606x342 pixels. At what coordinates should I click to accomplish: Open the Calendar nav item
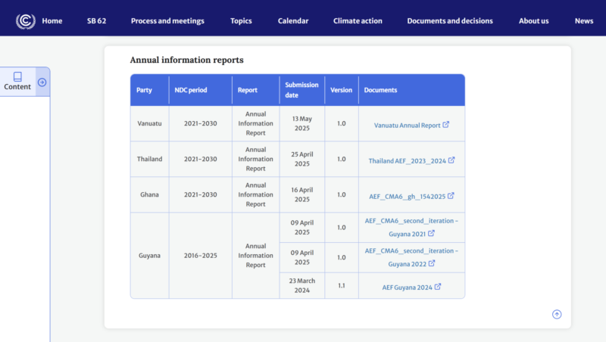[x=293, y=21]
